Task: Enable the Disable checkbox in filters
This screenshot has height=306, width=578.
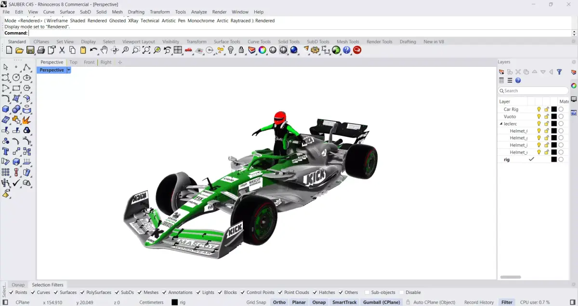Action: (402, 293)
